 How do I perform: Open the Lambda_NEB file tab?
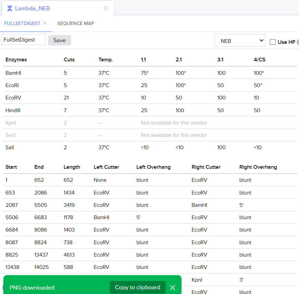click(32, 8)
